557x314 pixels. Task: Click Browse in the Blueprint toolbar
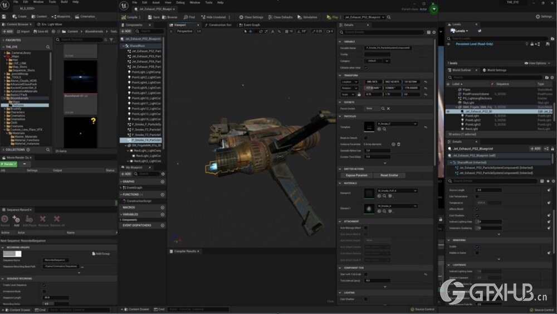click(x=170, y=17)
